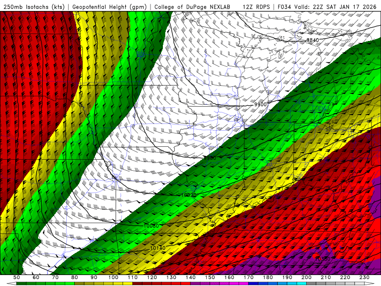Click the 220 value on the color scale

[345, 277]
